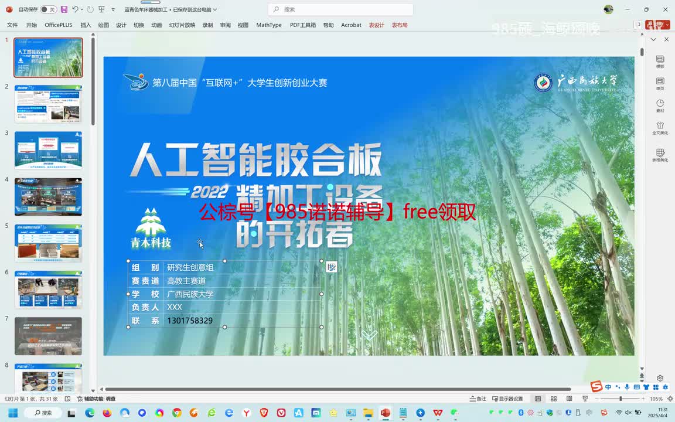Open the 动画 animations tab
675x422 pixels.
(156, 25)
